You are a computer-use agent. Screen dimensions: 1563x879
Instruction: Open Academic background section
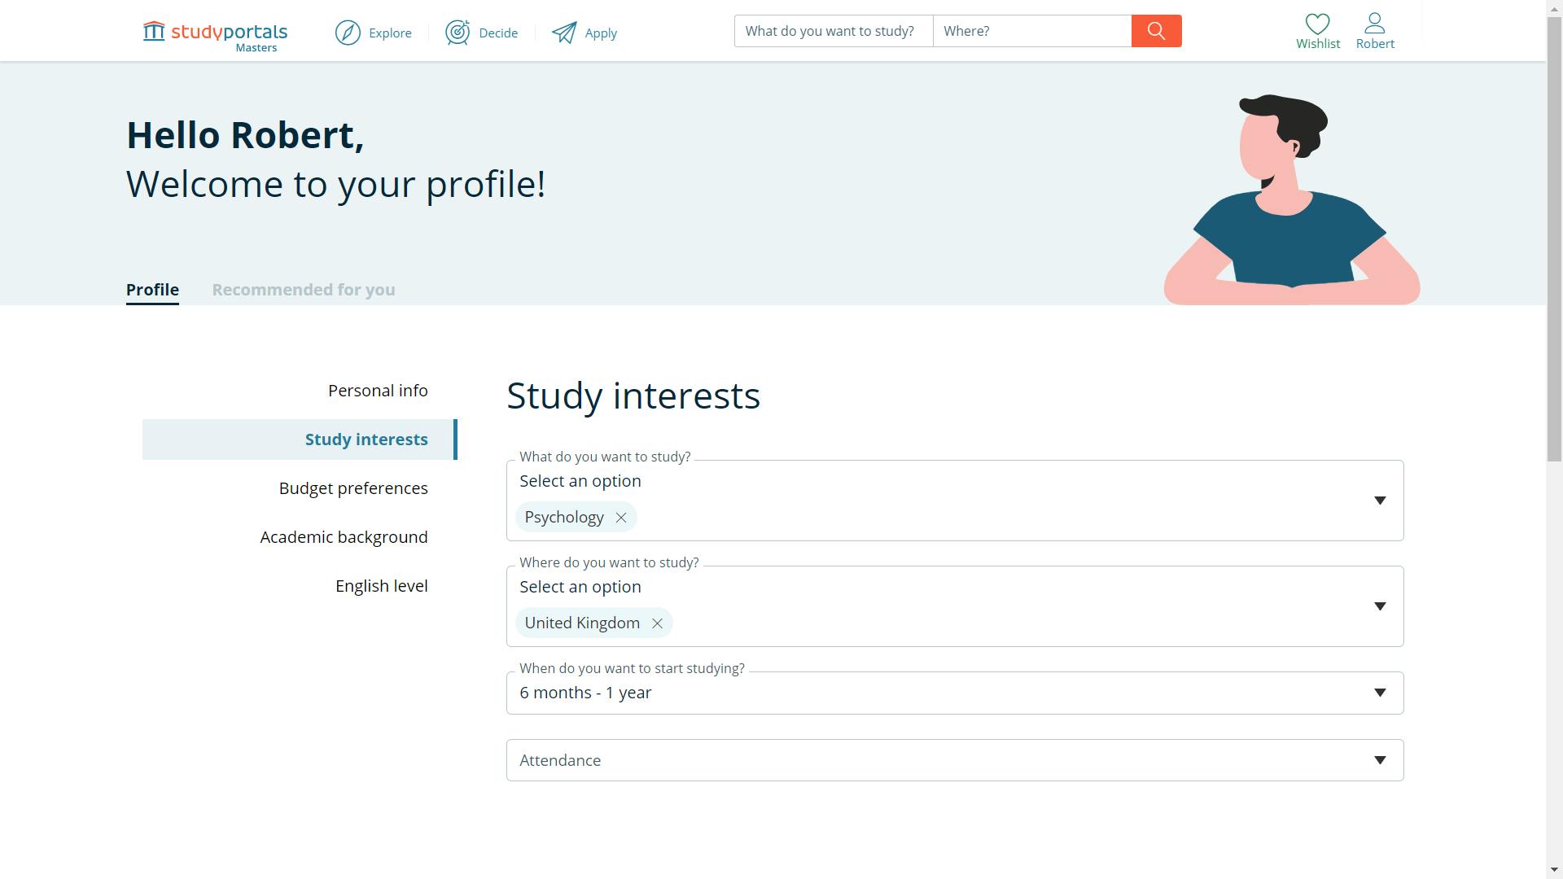tap(344, 537)
